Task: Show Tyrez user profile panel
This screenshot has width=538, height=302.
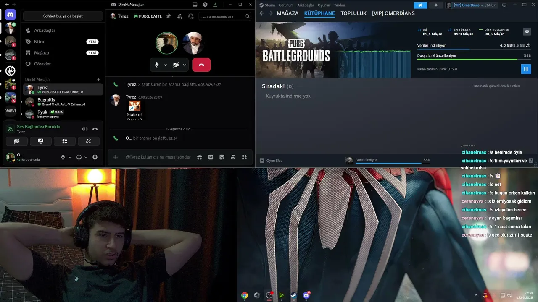Action: point(191,16)
